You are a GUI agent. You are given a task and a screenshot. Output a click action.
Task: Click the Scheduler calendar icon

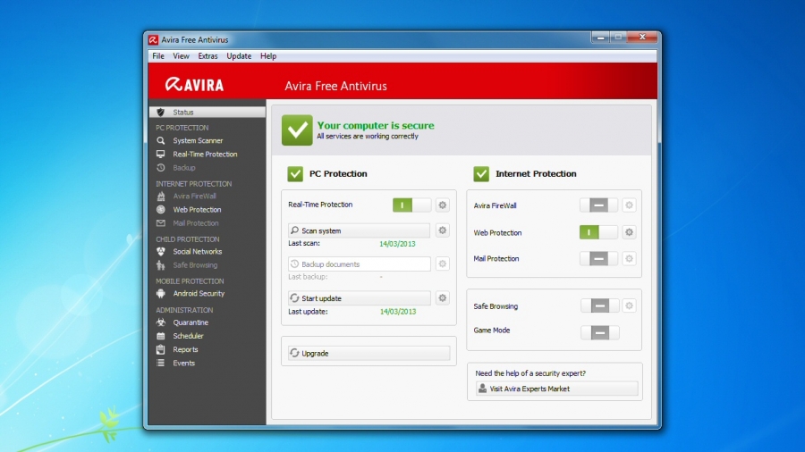(161, 336)
